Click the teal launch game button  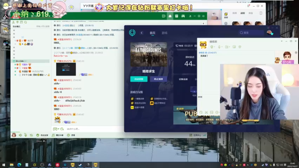point(139,79)
